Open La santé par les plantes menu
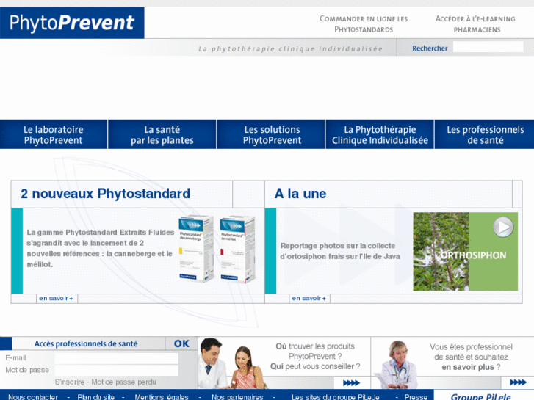The height and width of the screenshot is (400, 534). coord(162,134)
